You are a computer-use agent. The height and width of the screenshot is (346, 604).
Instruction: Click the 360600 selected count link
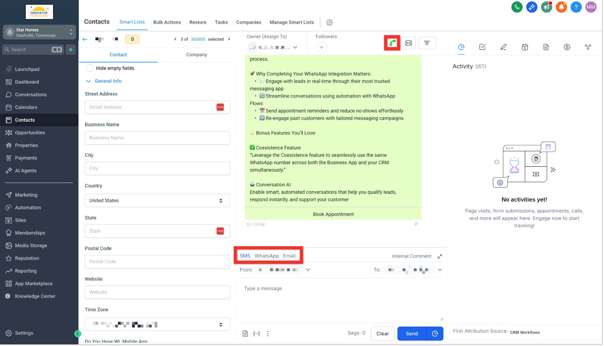tap(198, 40)
